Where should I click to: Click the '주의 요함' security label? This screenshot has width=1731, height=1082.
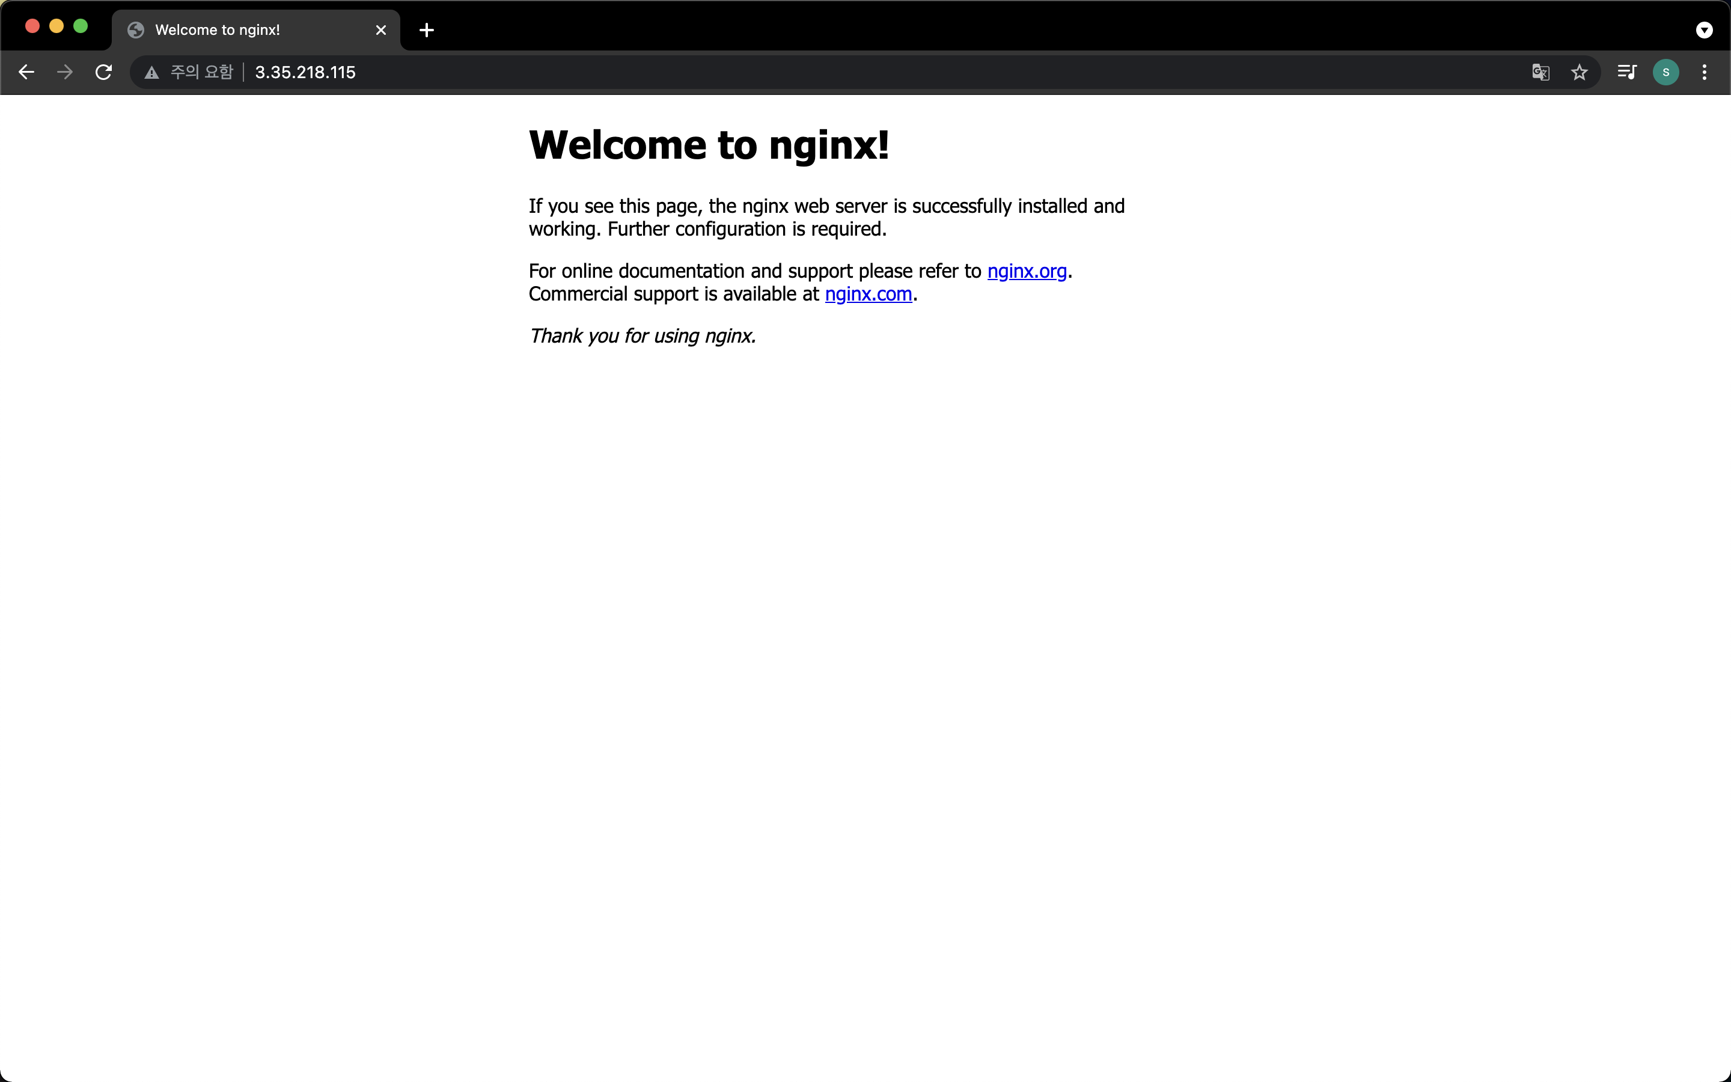(x=202, y=72)
